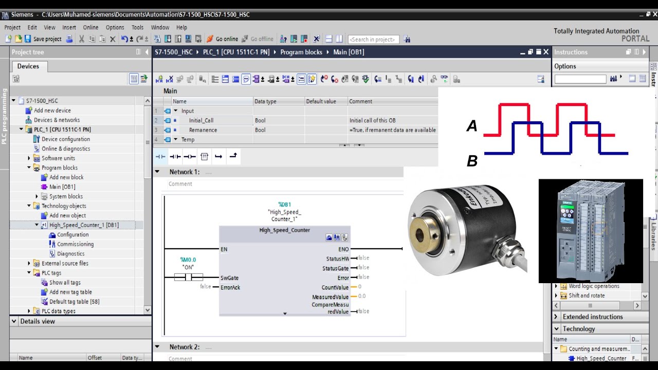The height and width of the screenshot is (370, 658).
Task: Insert an empty box instruction
Action: click(204, 156)
